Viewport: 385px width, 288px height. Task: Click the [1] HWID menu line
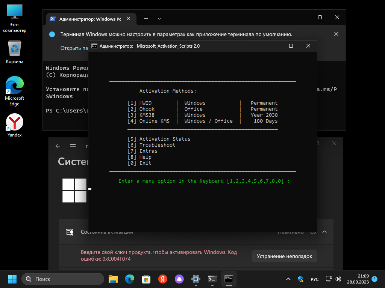(x=203, y=103)
